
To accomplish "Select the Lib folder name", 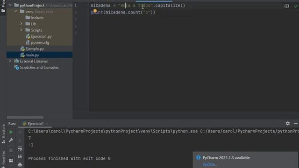I will 33,24.
